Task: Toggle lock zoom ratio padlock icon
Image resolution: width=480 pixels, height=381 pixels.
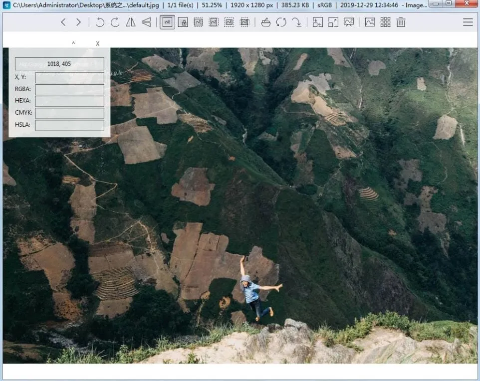Action: tap(183, 22)
